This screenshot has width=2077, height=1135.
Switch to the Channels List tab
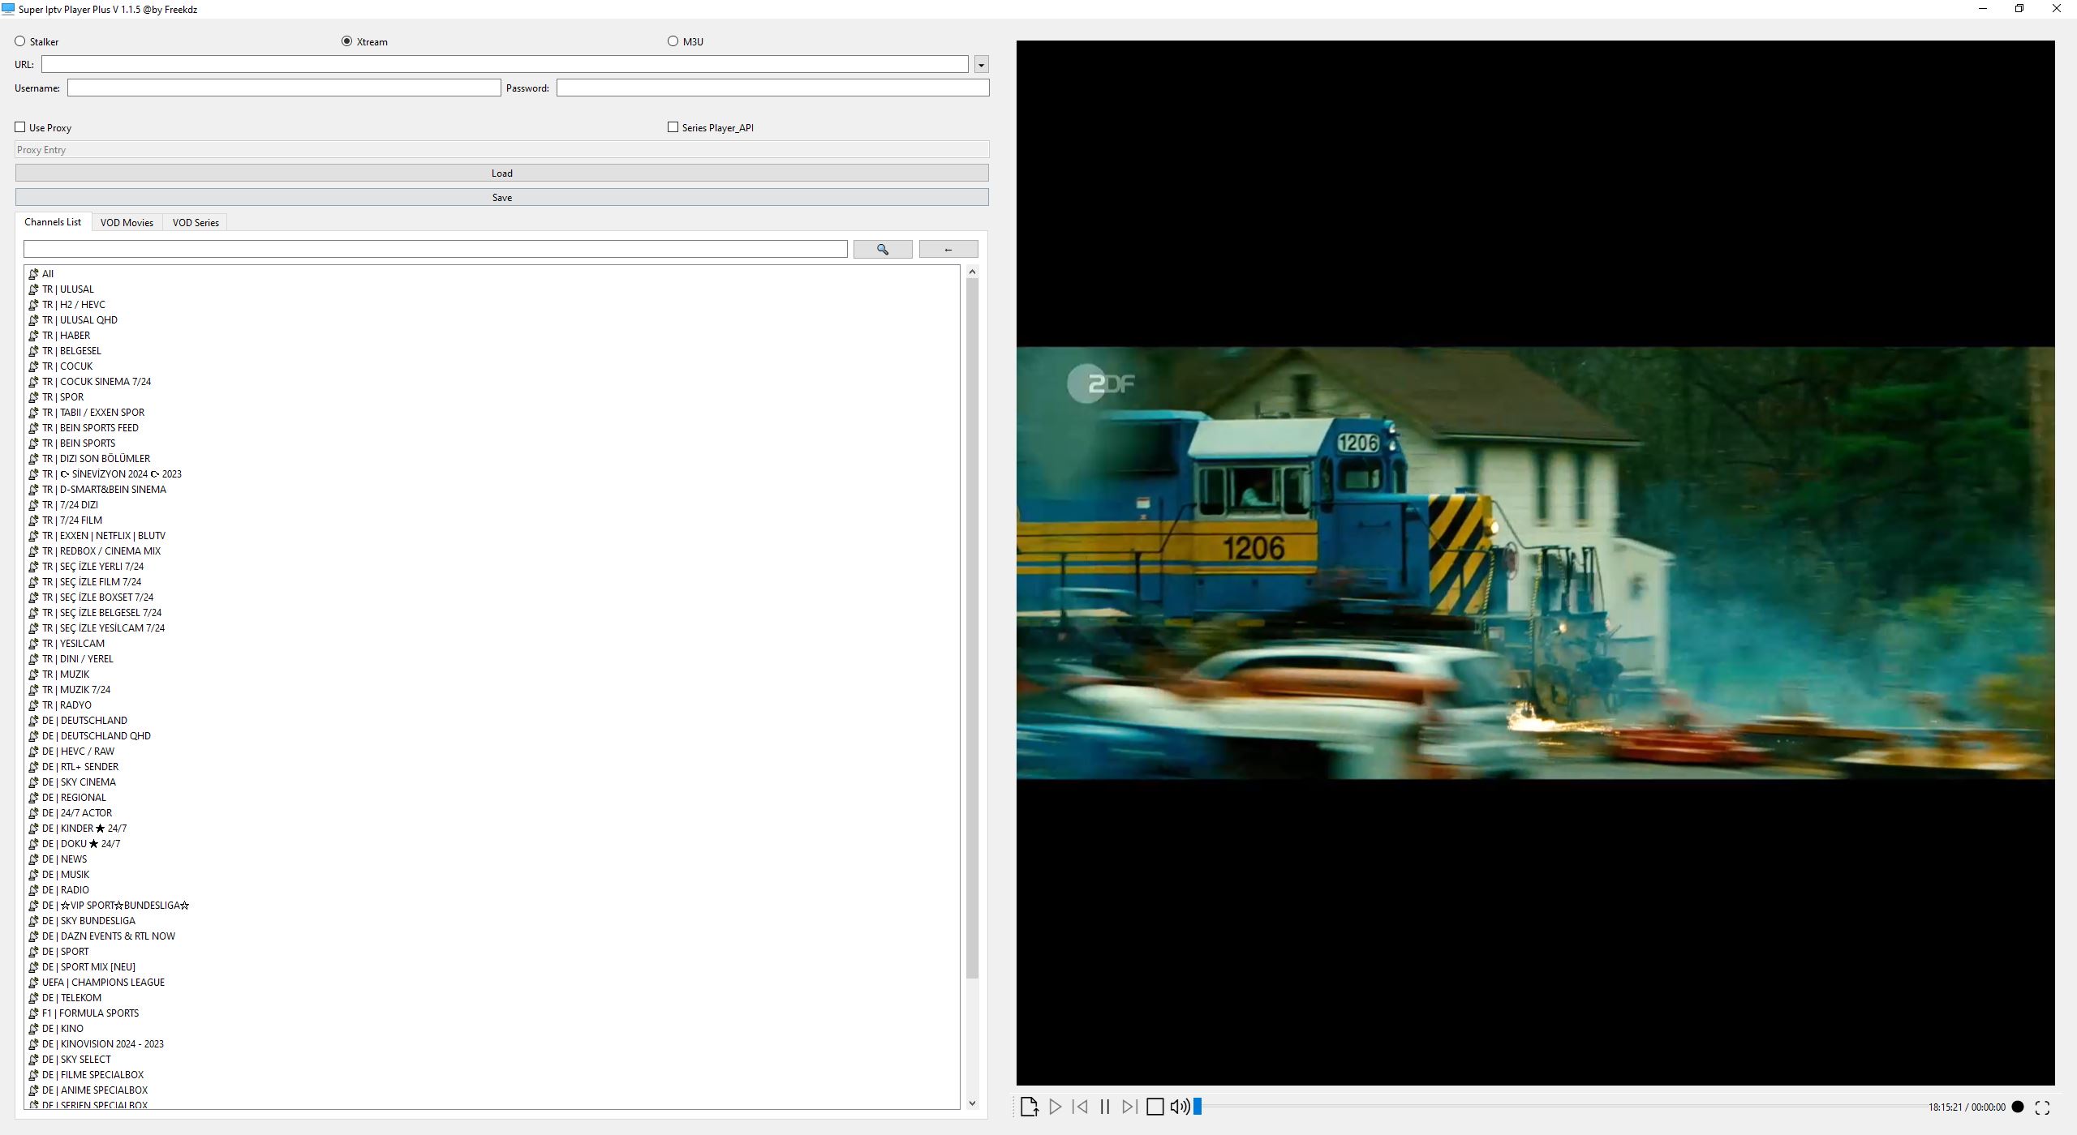[x=53, y=222]
